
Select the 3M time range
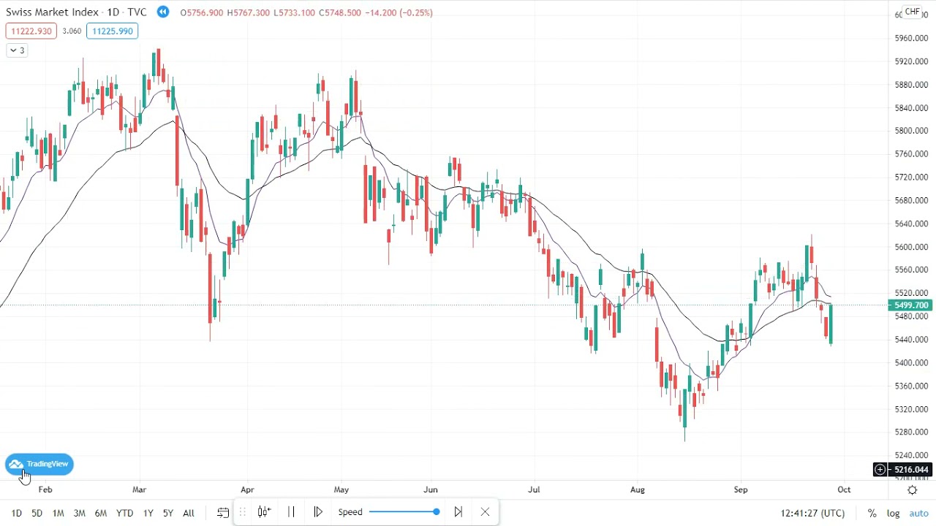79,514
